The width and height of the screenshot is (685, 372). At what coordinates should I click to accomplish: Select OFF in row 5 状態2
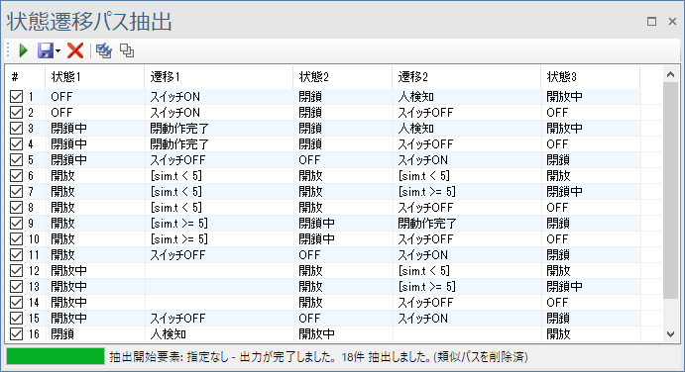(309, 160)
